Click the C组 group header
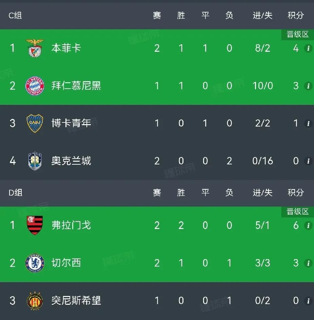 [x=15, y=15]
